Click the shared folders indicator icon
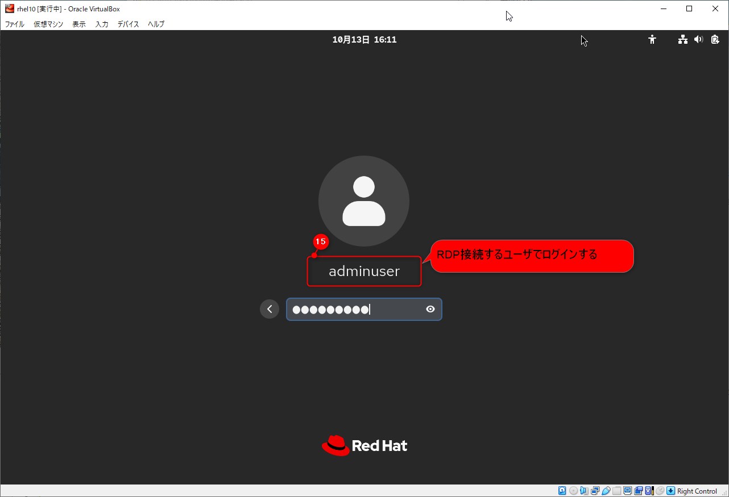729x497 pixels. (617, 491)
